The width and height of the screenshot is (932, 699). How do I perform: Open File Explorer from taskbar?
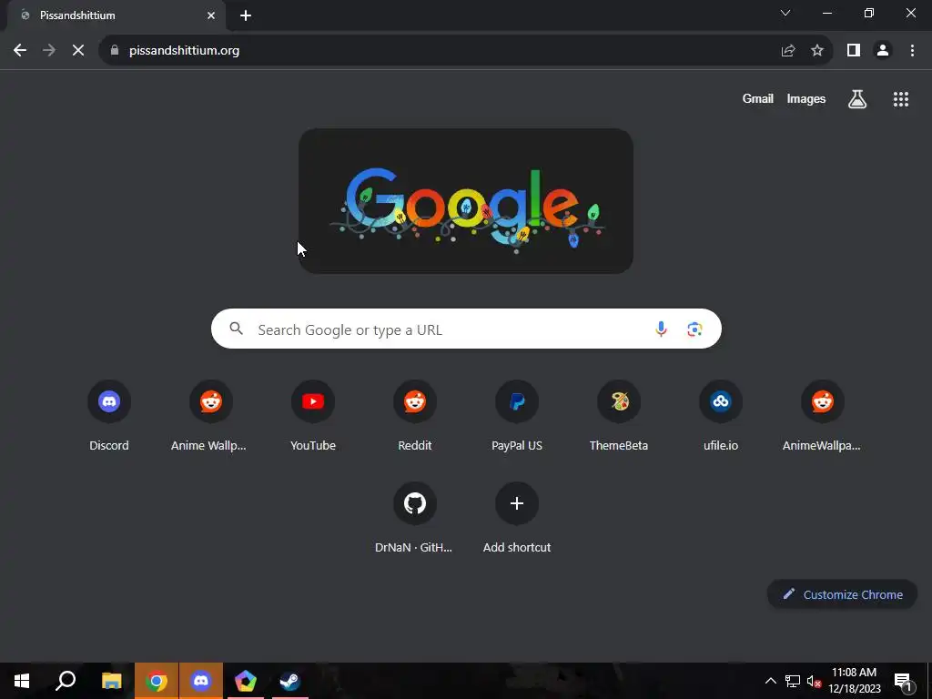111,681
